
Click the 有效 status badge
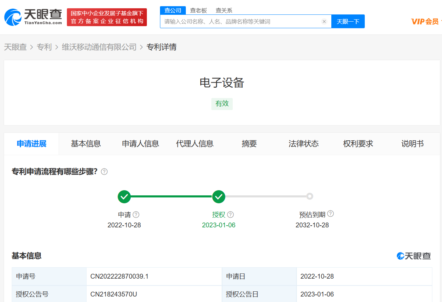(222, 104)
